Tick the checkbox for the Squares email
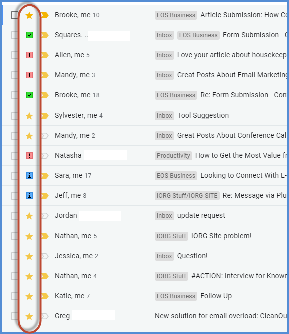289x334 pixels. 14,35
